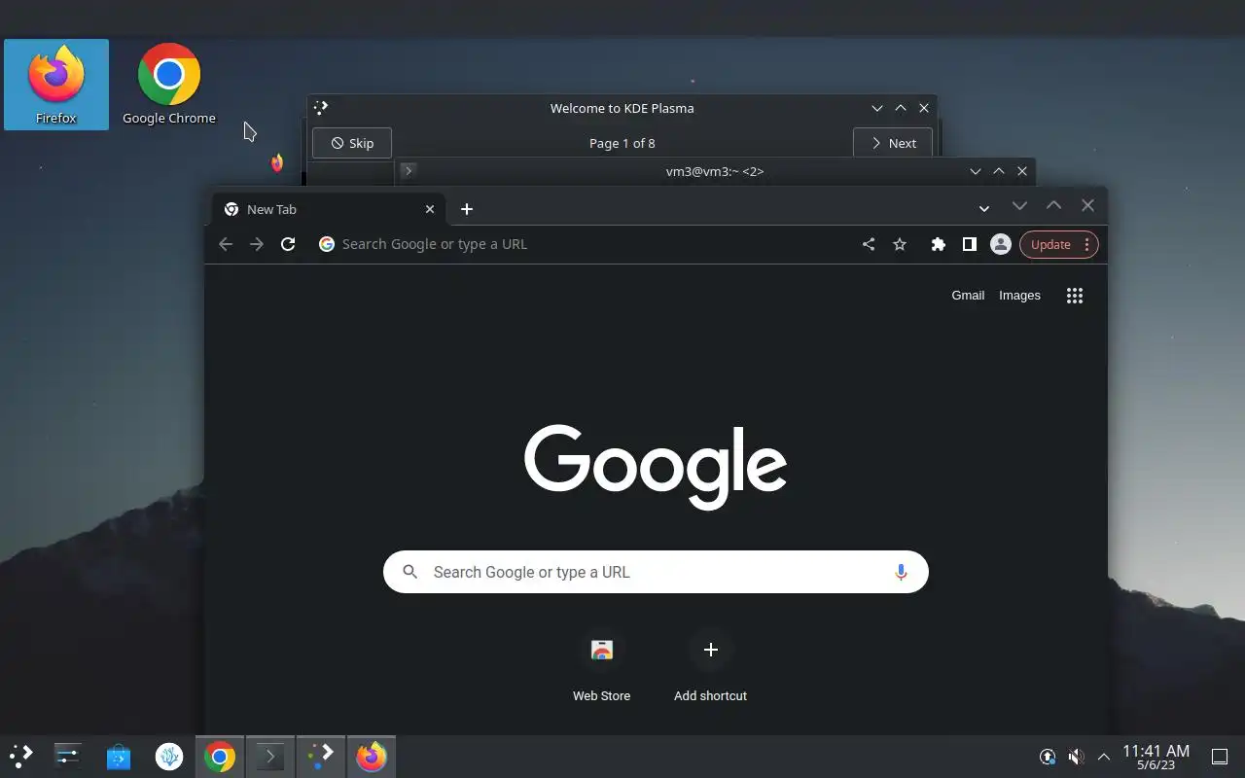Close the New Tab tab

(x=430, y=209)
